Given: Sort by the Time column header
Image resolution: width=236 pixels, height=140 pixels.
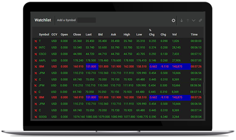Looking at the screenshot, I should click(194, 34).
